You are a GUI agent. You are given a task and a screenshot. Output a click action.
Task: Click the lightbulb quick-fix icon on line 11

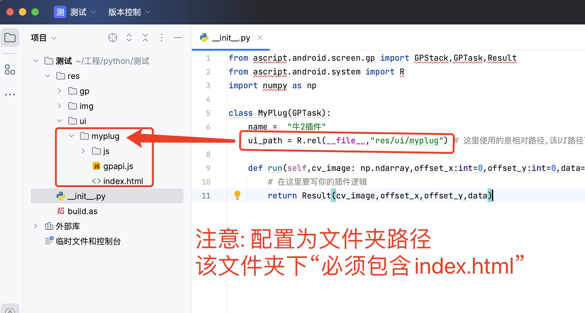[237, 195]
